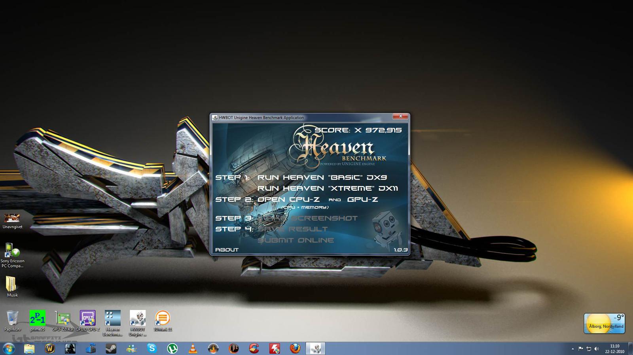Run Heaven "Basic" DX9 benchmark
633x355 pixels.
click(x=322, y=177)
